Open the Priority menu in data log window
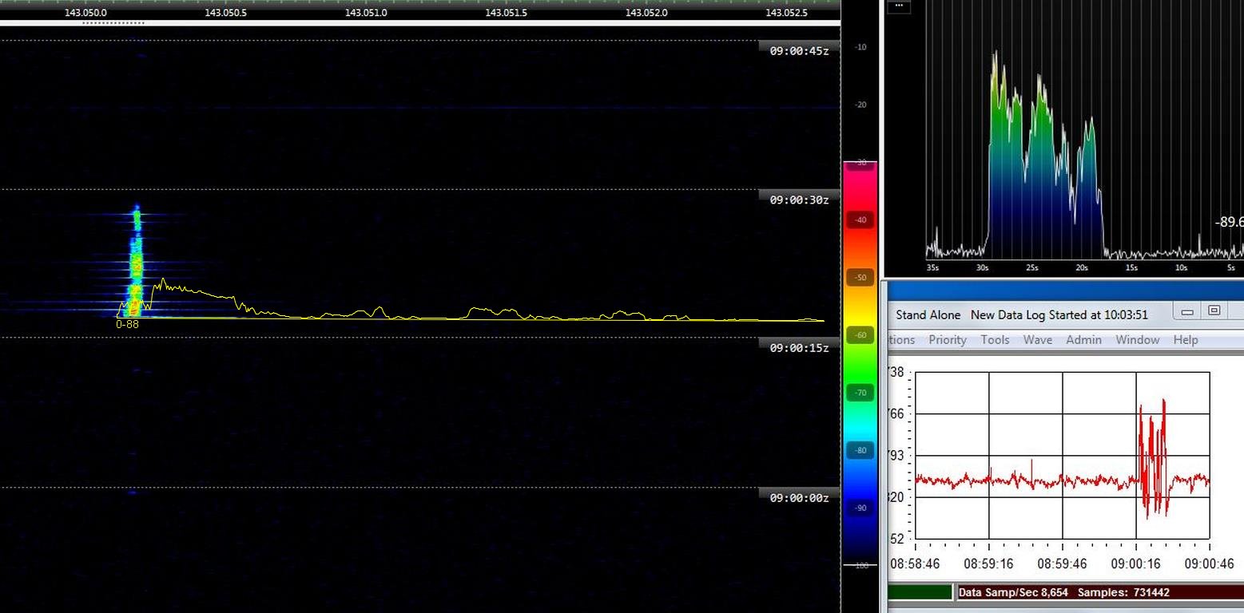 (948, 340)
